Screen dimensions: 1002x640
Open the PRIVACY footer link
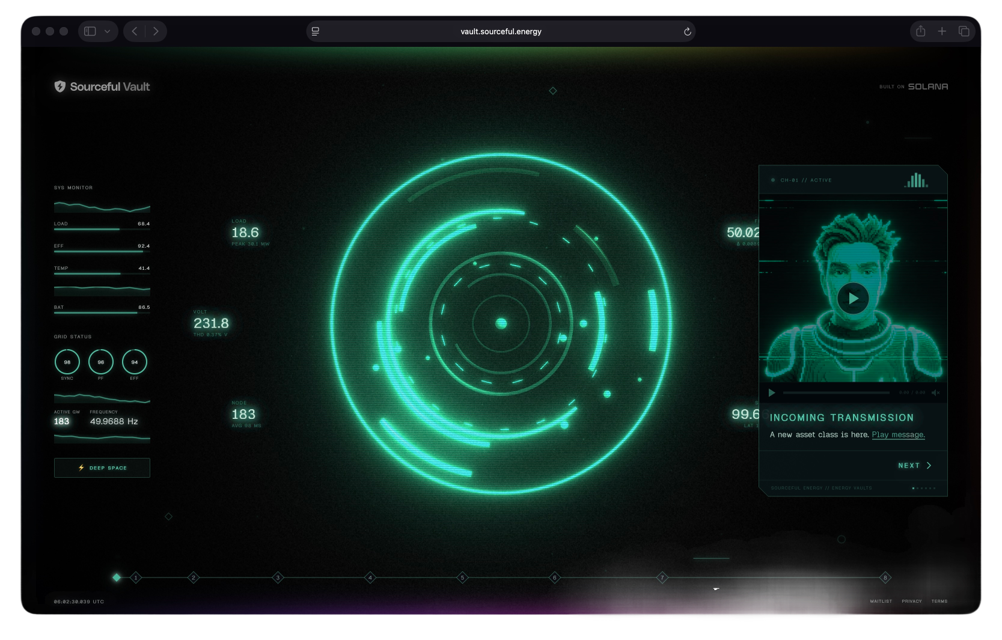click(x=911, y=601)
